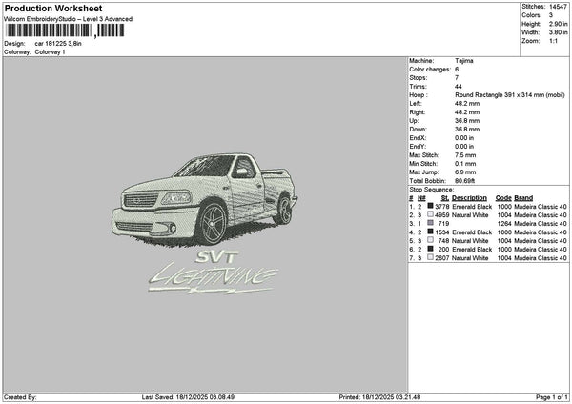Click the Natural White swatch beside stitch count 4959

click(x=431, y=214)
